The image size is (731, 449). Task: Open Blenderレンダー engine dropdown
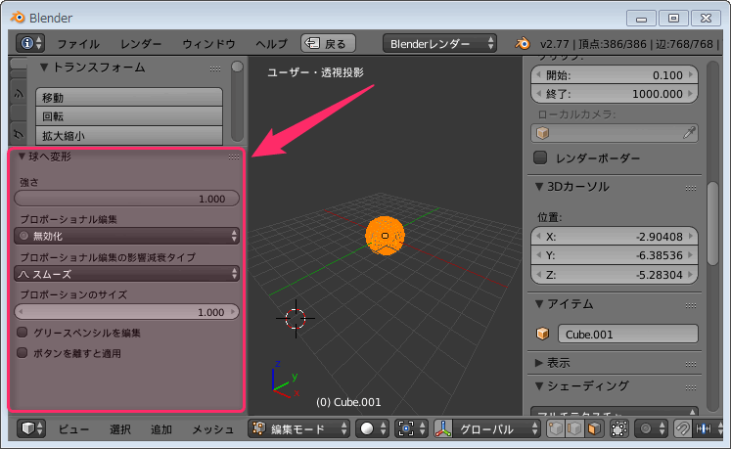439,43
